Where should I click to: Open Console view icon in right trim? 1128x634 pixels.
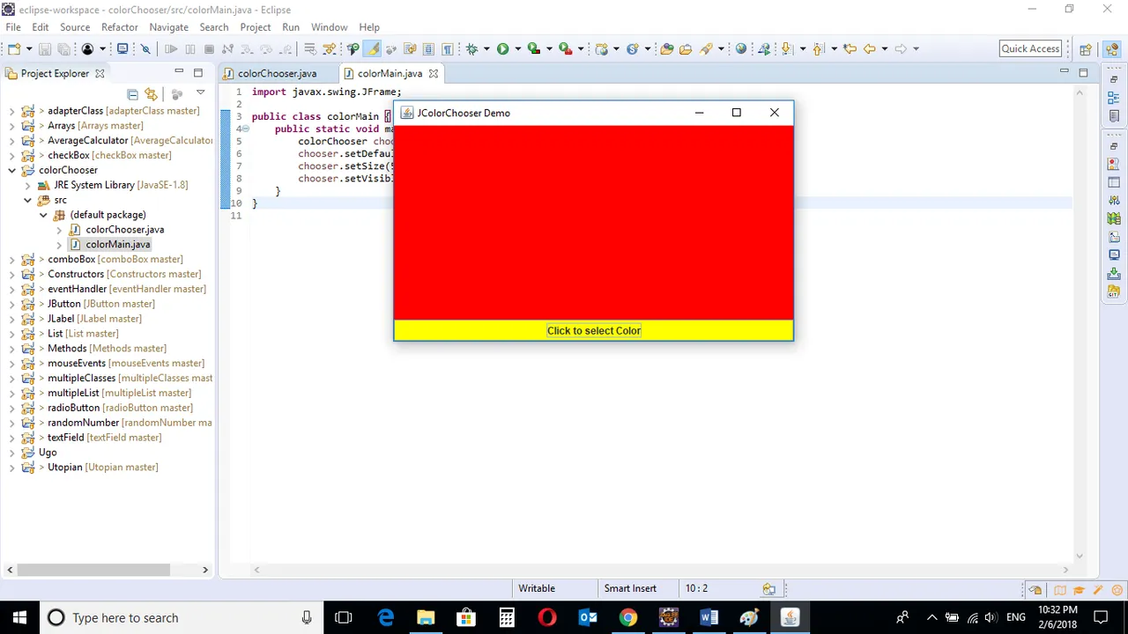(1114, 255)
